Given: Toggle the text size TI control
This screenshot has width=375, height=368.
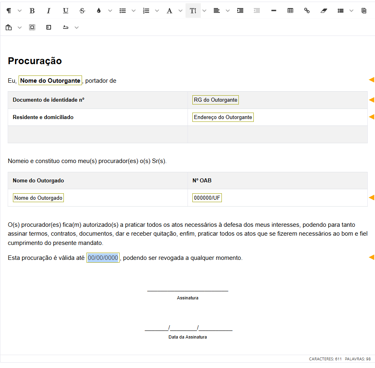Looking at the screenshot, I should (193, 10).
